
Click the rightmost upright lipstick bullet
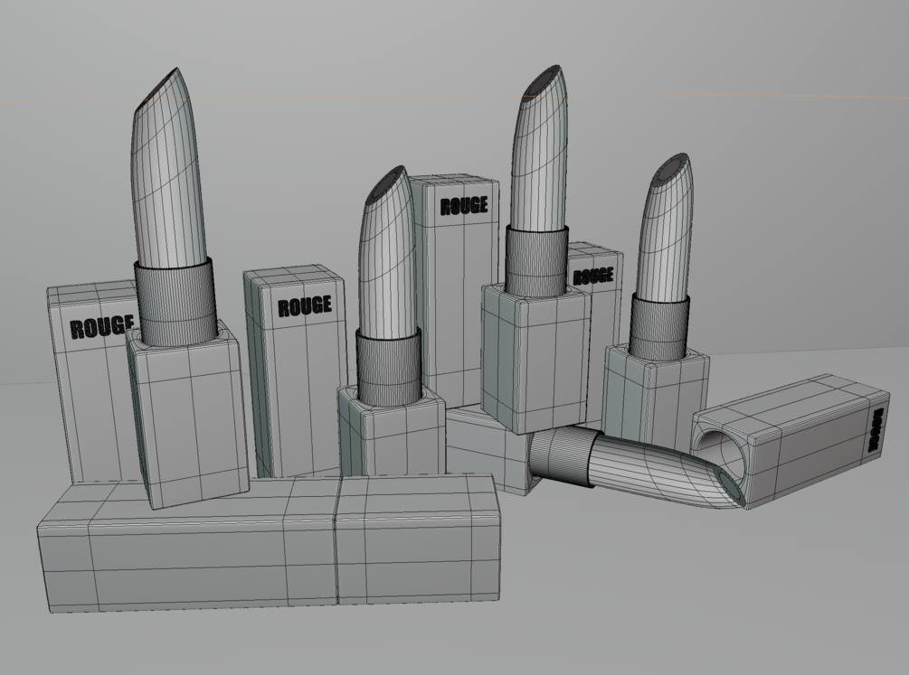[x=665, y=229]
